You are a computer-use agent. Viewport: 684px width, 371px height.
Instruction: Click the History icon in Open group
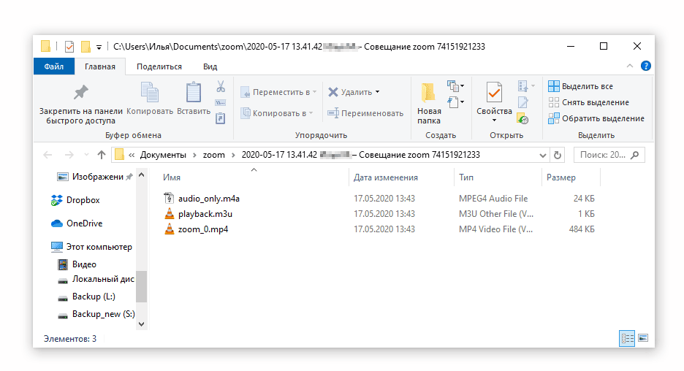click(x=522, y=118)
